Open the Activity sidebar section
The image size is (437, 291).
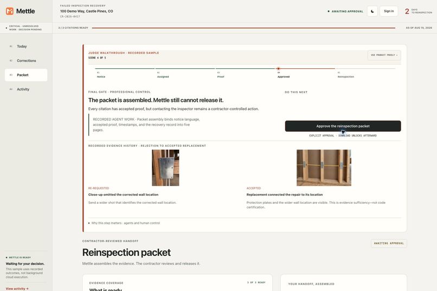coord(26,89)
